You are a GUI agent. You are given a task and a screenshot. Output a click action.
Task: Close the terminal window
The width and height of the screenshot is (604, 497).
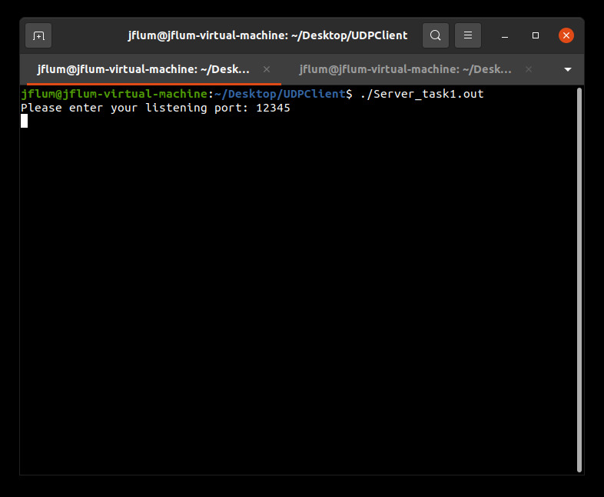[566, 35]
